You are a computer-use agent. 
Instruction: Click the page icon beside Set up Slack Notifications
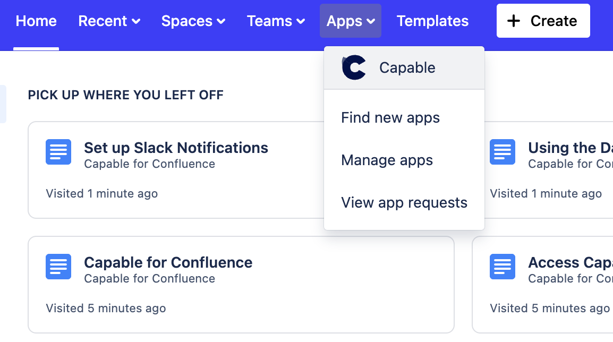tap(58, 152)
